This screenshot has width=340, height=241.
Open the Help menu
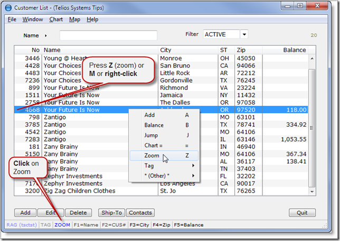pyautogui.click(x=92, y=19)
